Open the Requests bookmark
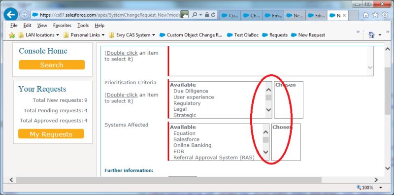394x195 pixels. [x=275, y=35]
